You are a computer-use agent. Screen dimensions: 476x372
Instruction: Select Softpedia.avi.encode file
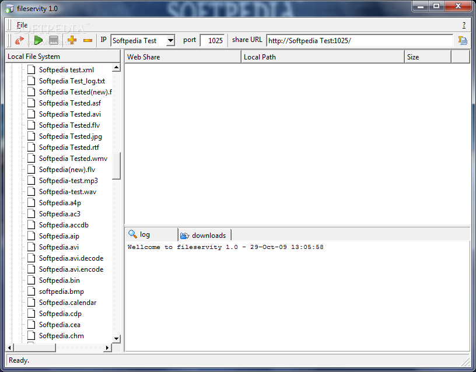pyautogui.click(x=71, y=269)
